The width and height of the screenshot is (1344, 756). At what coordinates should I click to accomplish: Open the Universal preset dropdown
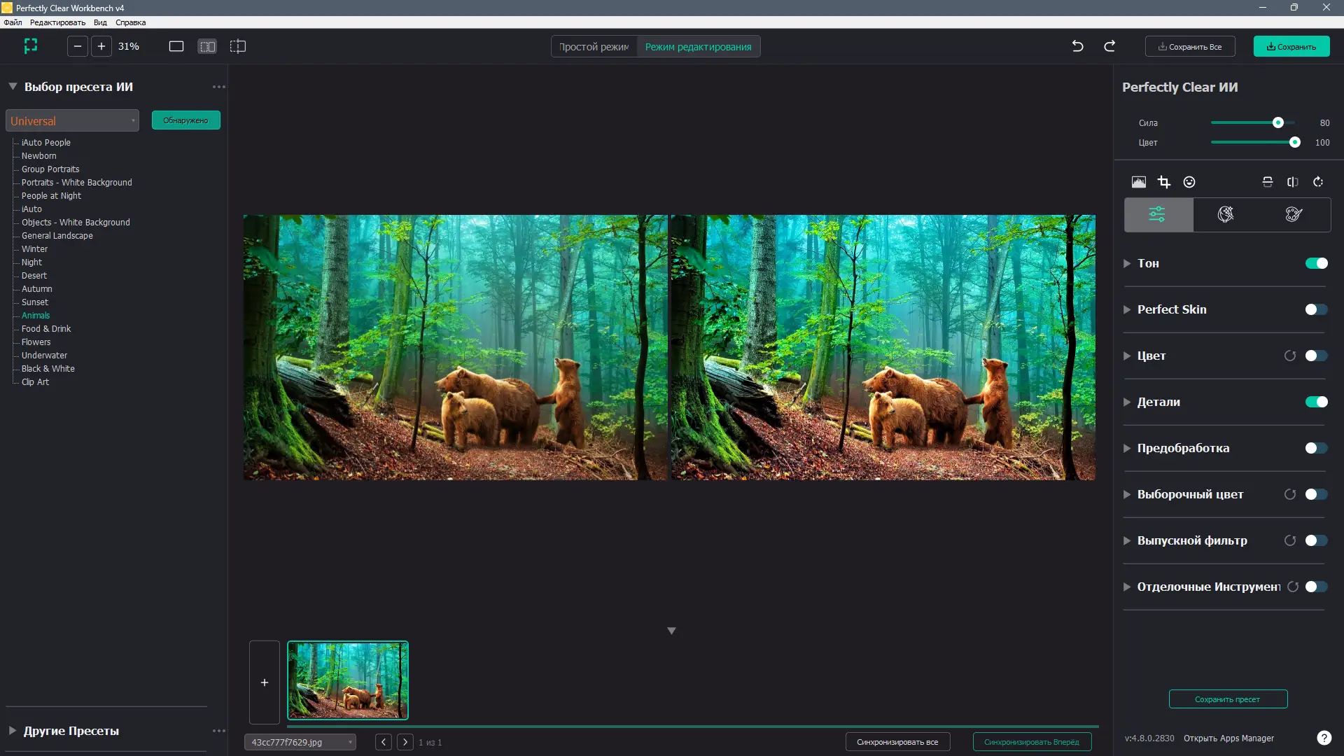pos(72,120)
